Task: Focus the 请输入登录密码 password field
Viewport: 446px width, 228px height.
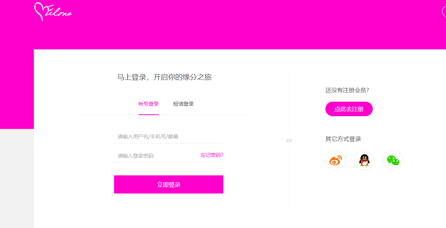Action: click(157, 156)
